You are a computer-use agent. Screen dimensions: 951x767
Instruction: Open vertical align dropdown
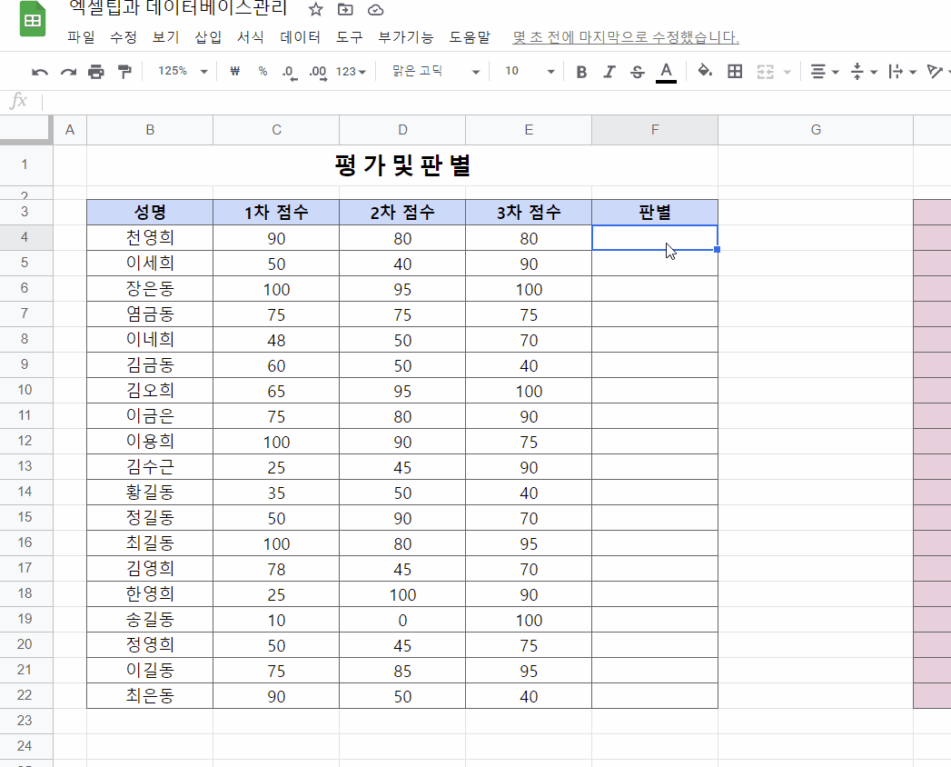tap(865, 72)
